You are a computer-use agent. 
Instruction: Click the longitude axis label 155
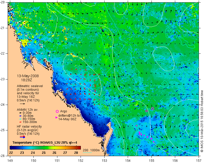(x=151, y=161)
